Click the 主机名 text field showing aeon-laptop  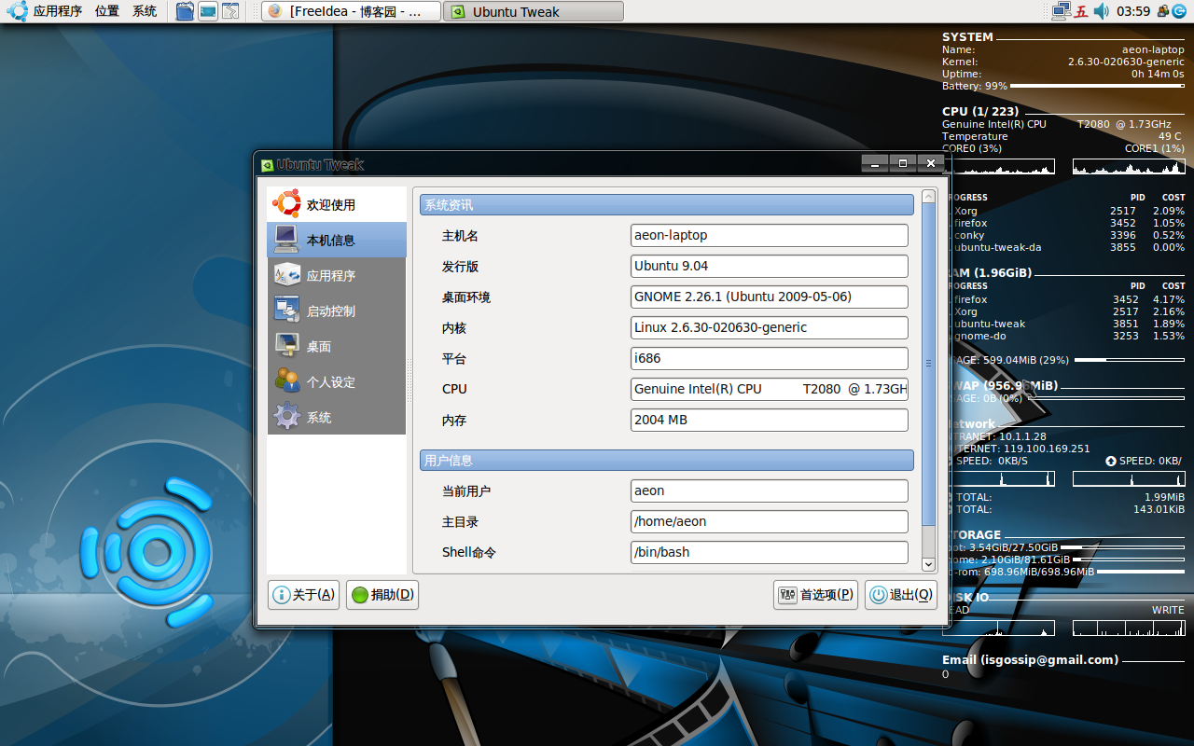769,236
